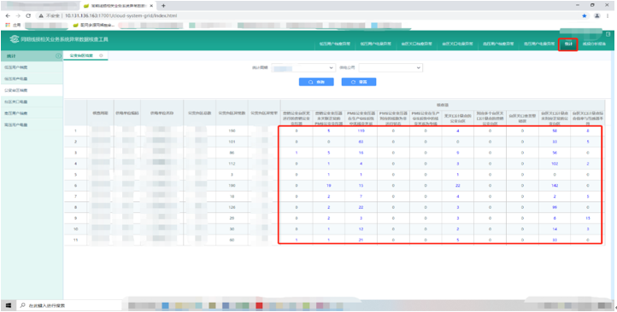
Task: Click the top-right header panel toggle icon
Action: 608,35
